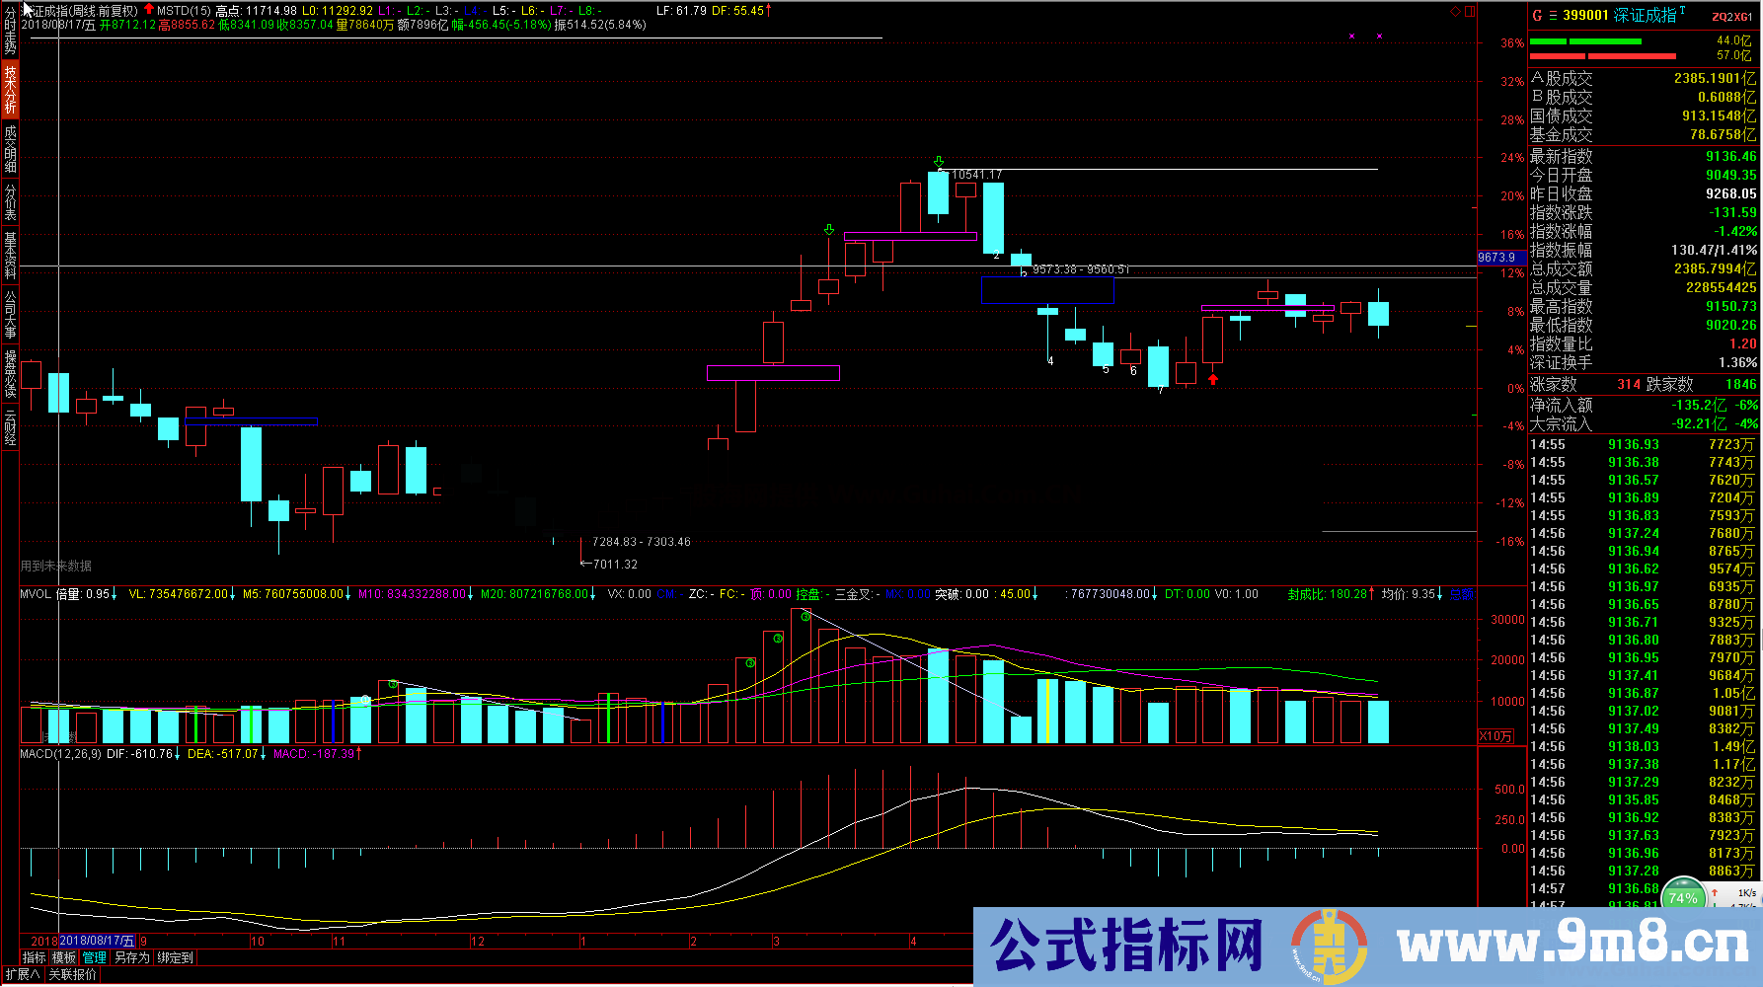The width and height of the screenshot is (1763, 987).
Task: Click the green three-line icon beside 399001
Action: [x=1553, y=15]
